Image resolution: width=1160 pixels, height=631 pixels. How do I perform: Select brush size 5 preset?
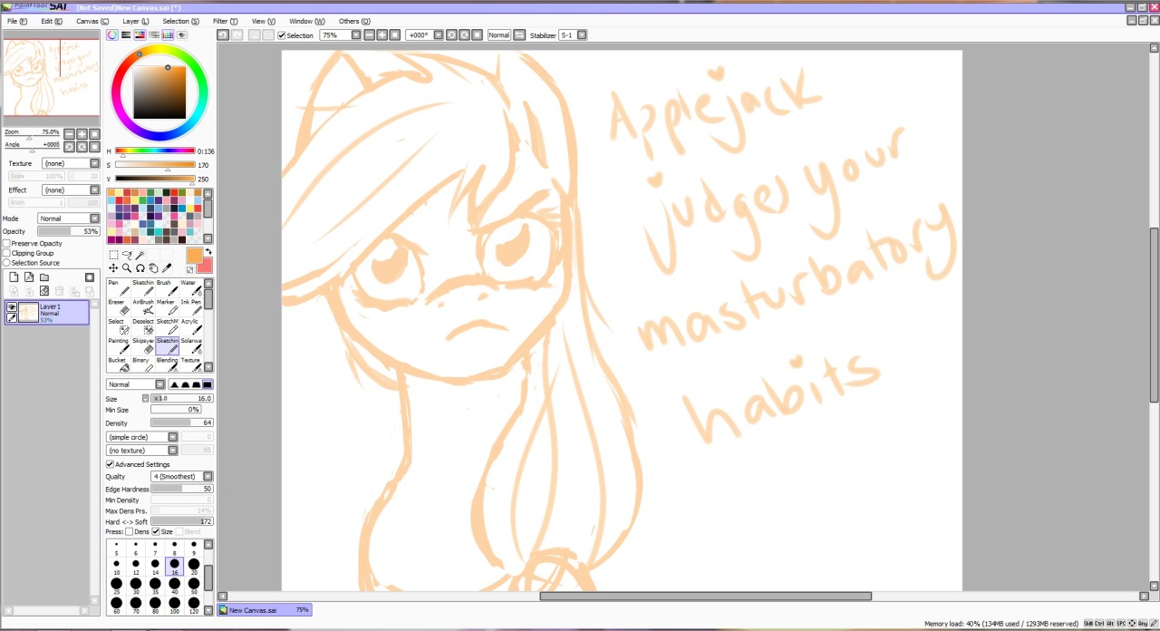point(116,548)
